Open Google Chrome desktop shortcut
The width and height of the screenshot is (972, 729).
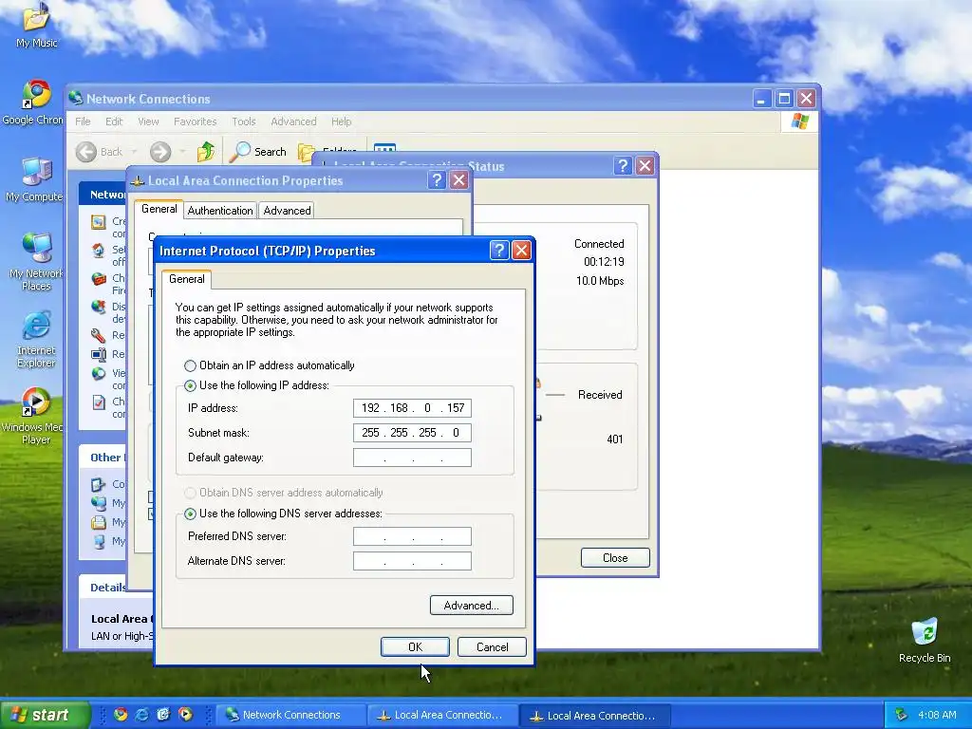click(x=33, y=103)
